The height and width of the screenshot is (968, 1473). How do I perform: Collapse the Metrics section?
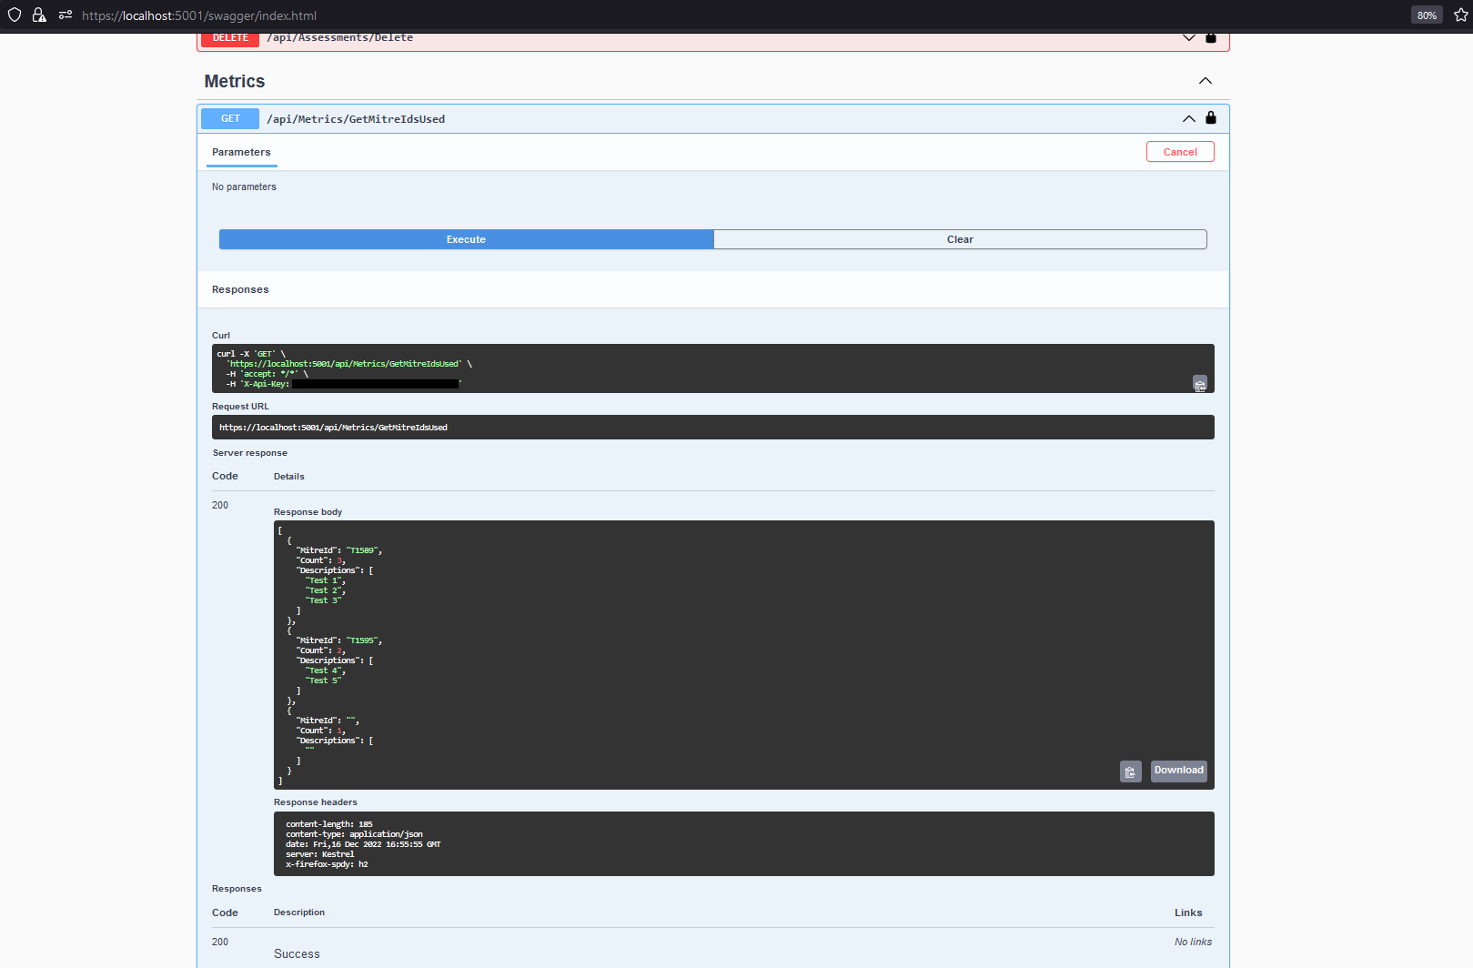click(x=1205, y=80)
